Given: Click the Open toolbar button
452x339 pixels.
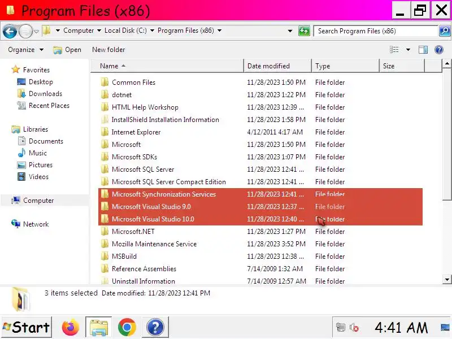Looking at the screenshot, I should [x=67, y=50].
